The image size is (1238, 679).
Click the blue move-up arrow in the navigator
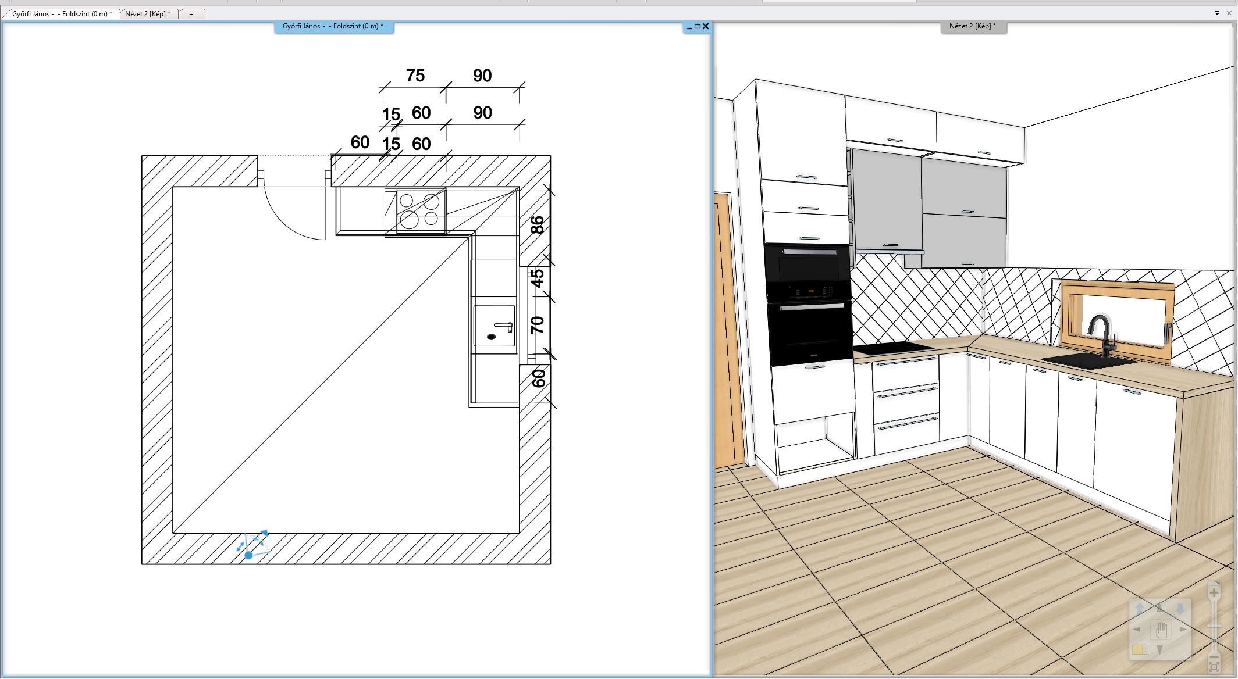click(1140, 609)
